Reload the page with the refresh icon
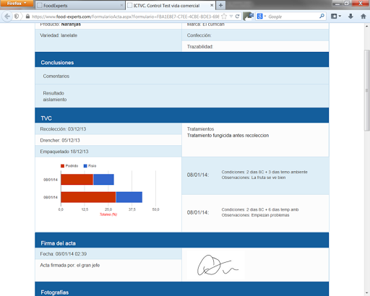 (x=237, y=17)
